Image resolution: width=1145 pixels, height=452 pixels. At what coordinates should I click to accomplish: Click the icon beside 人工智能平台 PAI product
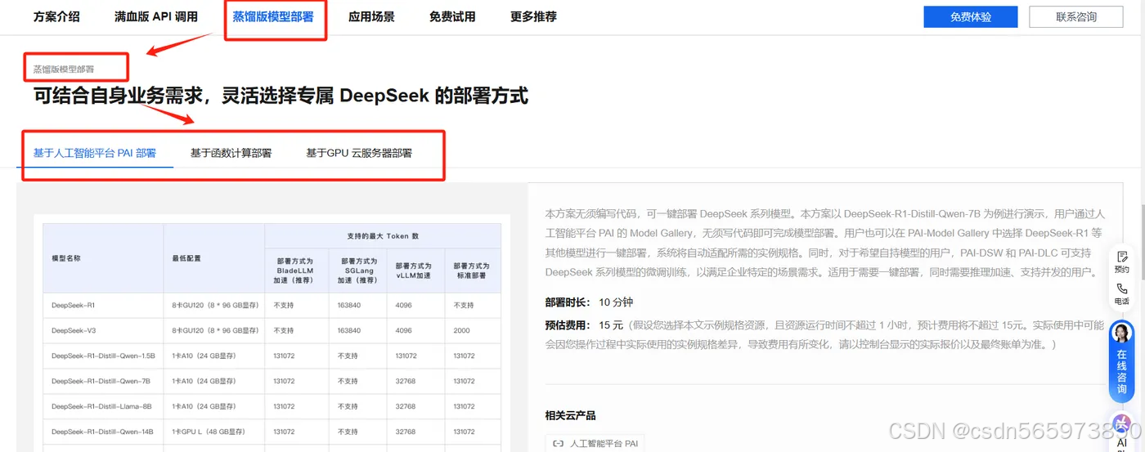tap(558, 443)
